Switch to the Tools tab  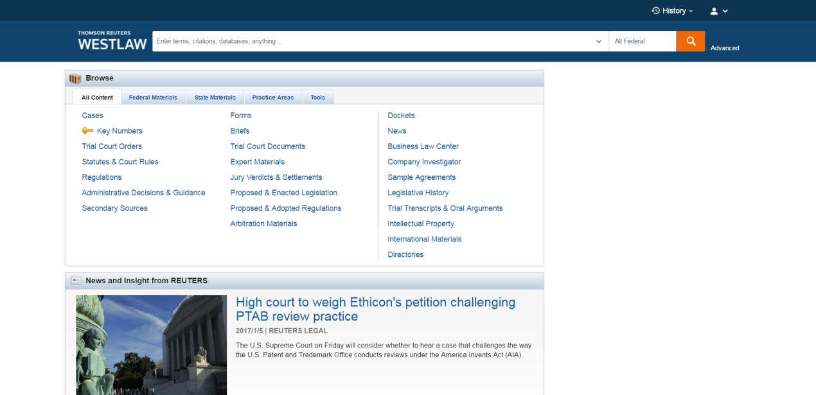(318, 98)
